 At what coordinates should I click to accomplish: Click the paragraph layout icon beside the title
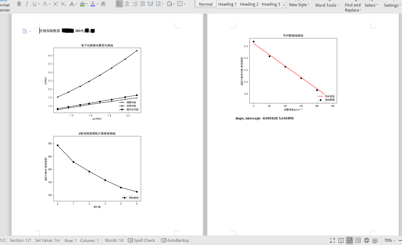(25, 31)
